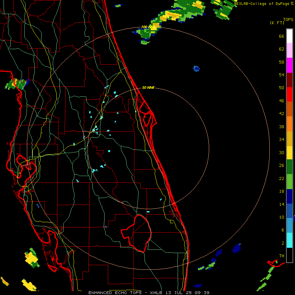The width and height of the screenshot is (295, 295).
Task: Select the dark red legend swatch
Action: tap(289, 80)
